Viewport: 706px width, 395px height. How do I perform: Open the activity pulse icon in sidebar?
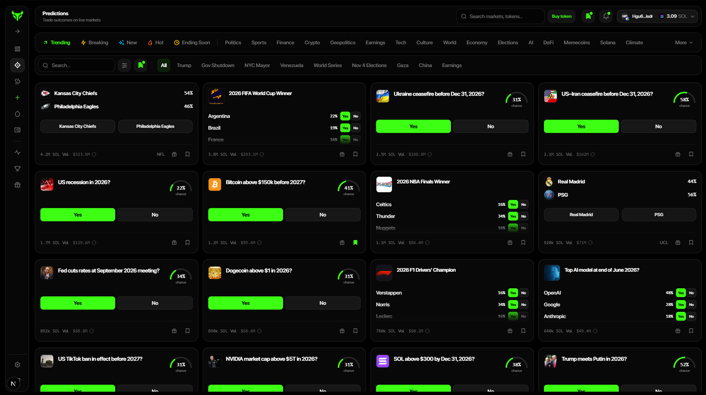pos(17,152)
